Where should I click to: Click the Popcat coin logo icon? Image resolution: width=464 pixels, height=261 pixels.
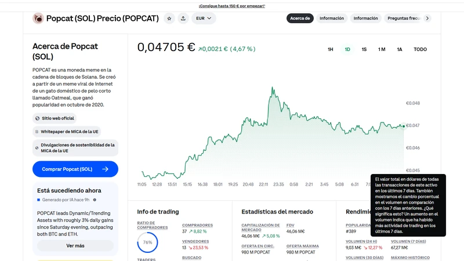pos(38,19)
